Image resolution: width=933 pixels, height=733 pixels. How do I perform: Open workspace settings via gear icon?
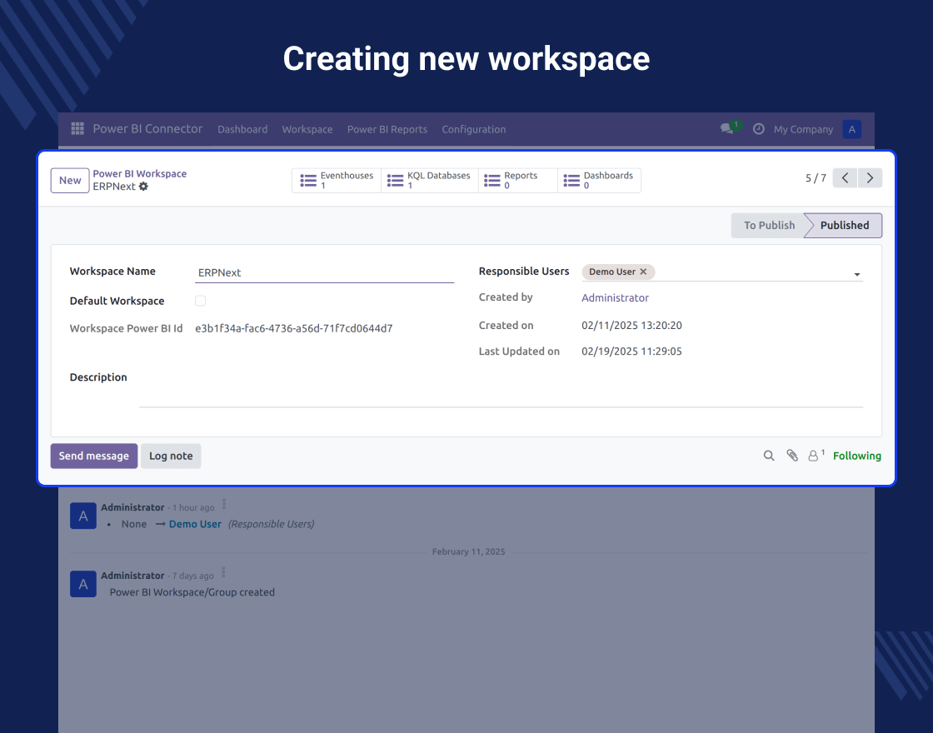[x=143, y=186]
